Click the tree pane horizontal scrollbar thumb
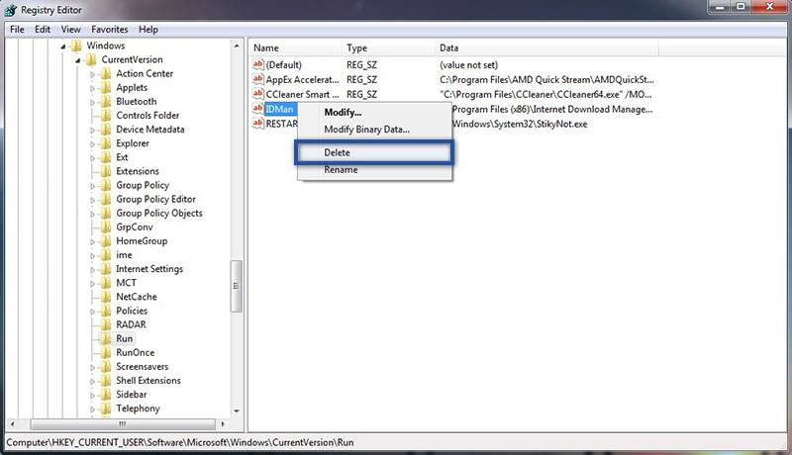The height and width of the screenshot is (455, 792). tap(122, 424)
